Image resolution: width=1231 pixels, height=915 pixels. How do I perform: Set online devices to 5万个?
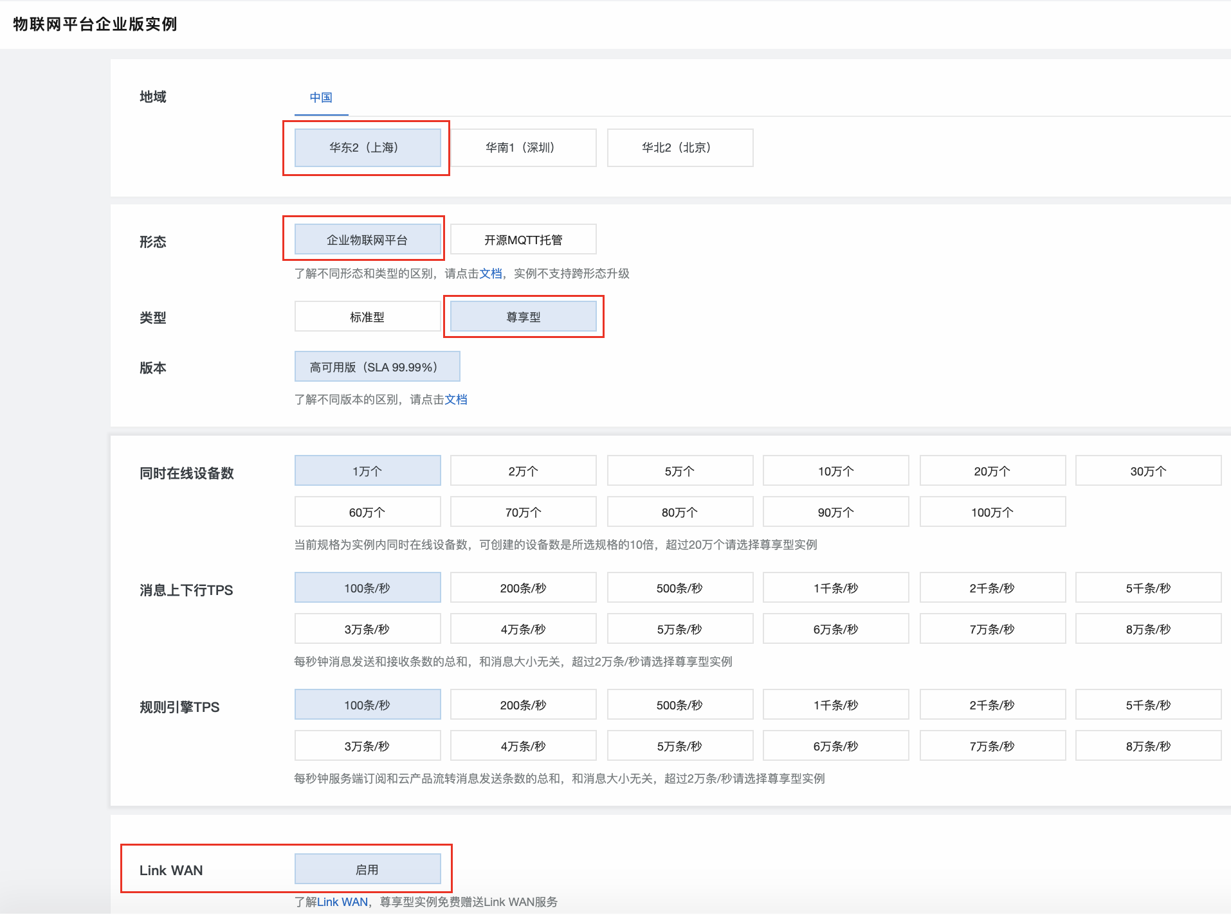pos(680,471)
